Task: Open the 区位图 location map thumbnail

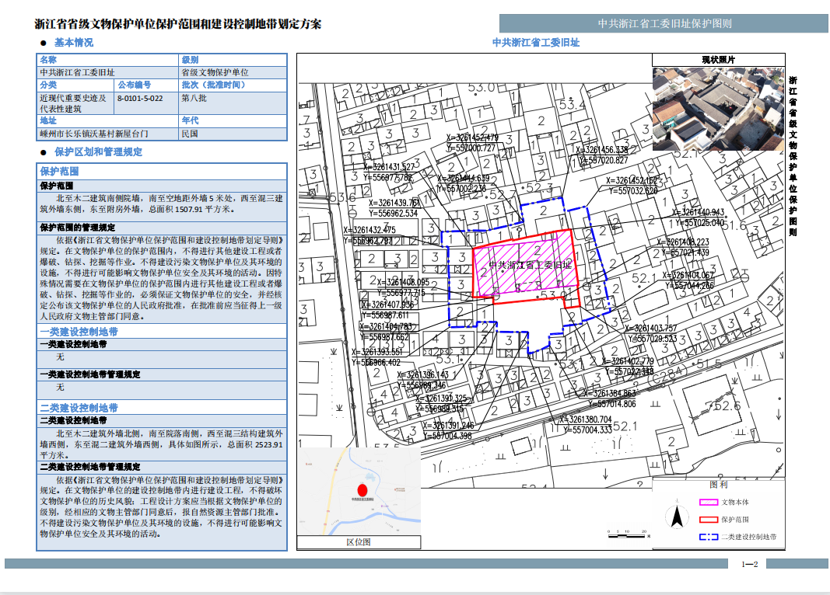Action: [x=359, y=492]
